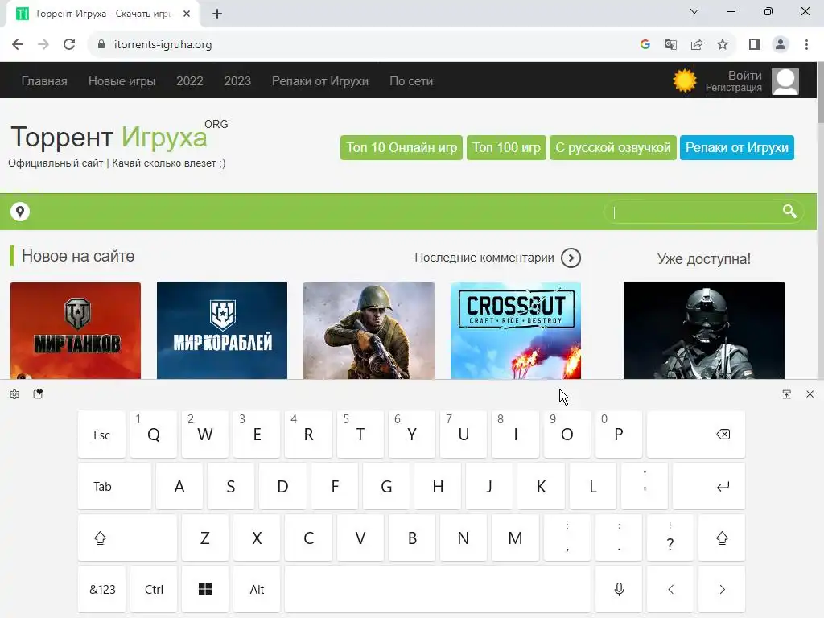Tap the right Shift key

722,538
